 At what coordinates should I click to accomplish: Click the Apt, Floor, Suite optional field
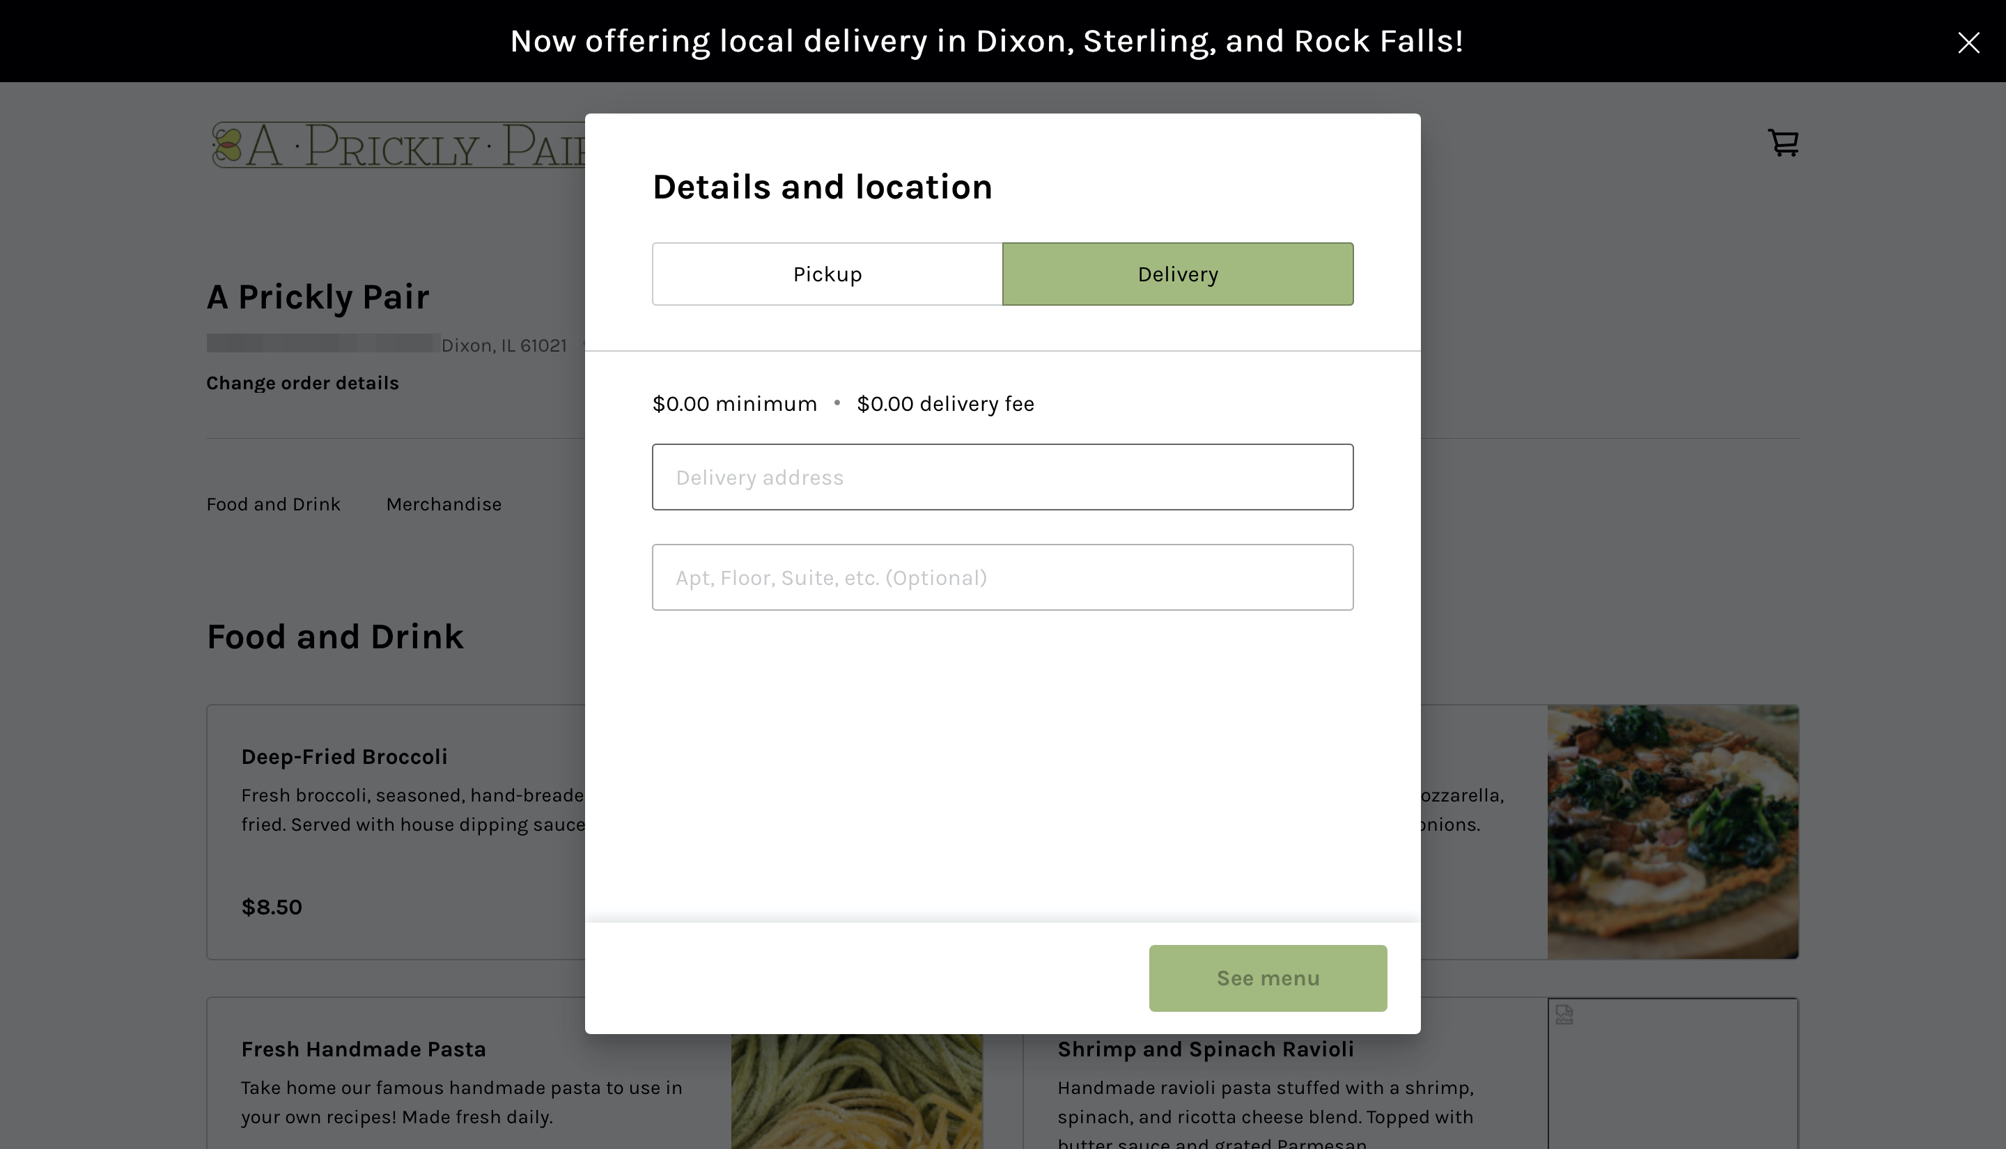tap(1002, 577)
